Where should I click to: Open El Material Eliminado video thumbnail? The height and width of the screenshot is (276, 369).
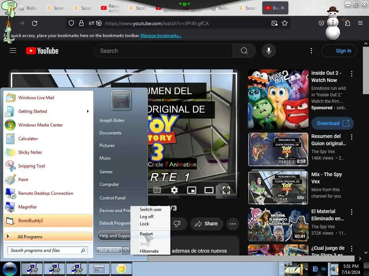click(278, 224)
